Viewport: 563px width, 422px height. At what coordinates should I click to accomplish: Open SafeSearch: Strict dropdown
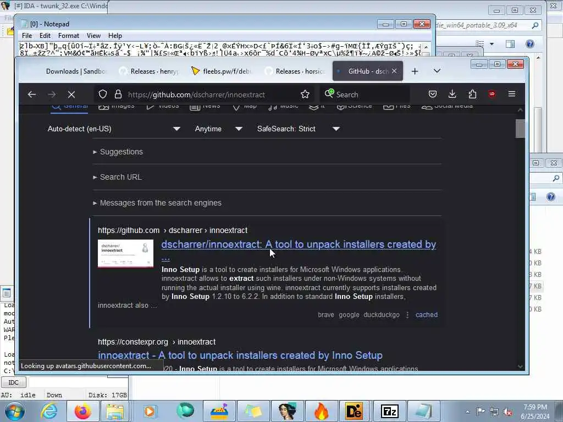(299, 129)
